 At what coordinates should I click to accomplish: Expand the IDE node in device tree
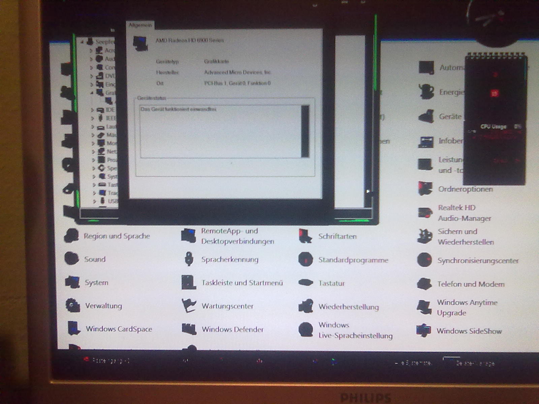click(92, 110)
